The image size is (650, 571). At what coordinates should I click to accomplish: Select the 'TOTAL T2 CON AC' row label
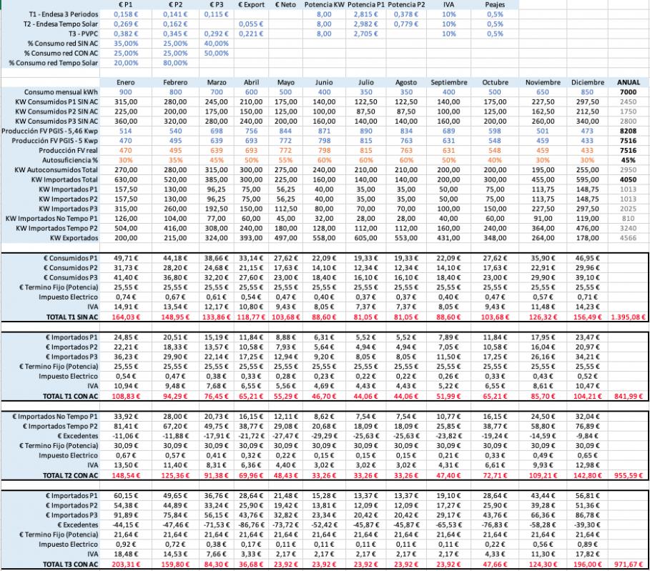71,475
